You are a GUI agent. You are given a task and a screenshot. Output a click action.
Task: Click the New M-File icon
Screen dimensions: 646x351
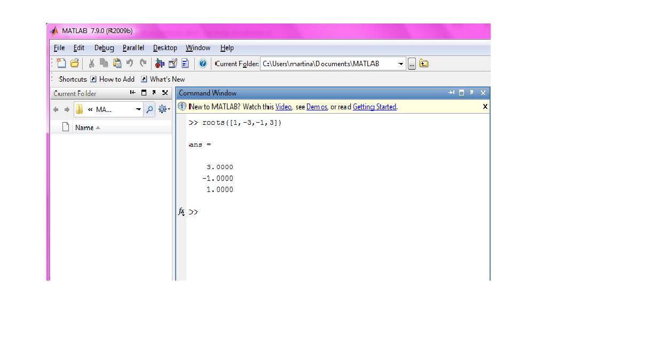(x=61, y=63)
